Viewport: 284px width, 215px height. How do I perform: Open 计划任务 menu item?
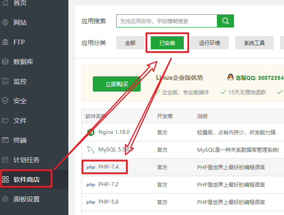[x=27, y=160]
